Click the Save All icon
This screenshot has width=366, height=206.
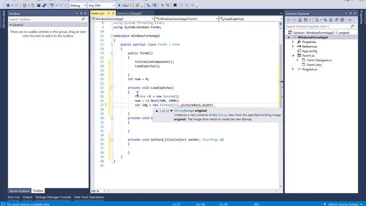[x=44, y=5]
